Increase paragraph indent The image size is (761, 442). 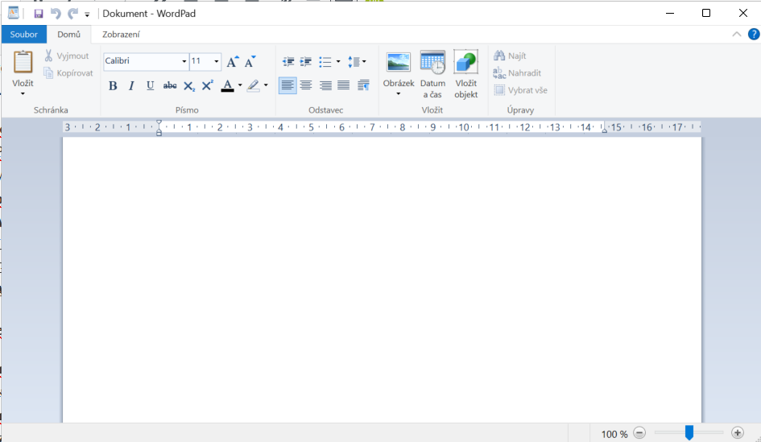click(306, 62)
